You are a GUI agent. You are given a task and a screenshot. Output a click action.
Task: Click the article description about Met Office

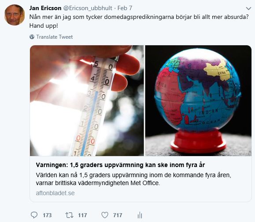pos(133,179)
